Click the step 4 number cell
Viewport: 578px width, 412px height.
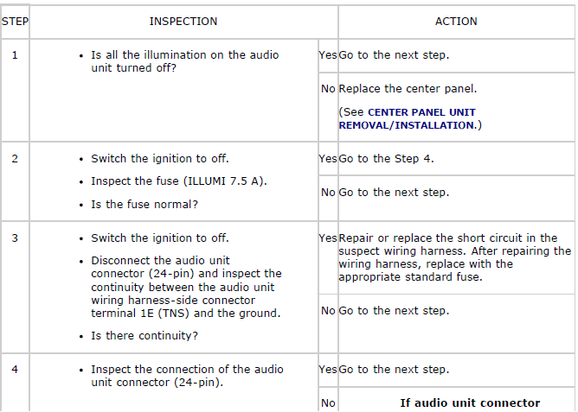coord(15,369)
